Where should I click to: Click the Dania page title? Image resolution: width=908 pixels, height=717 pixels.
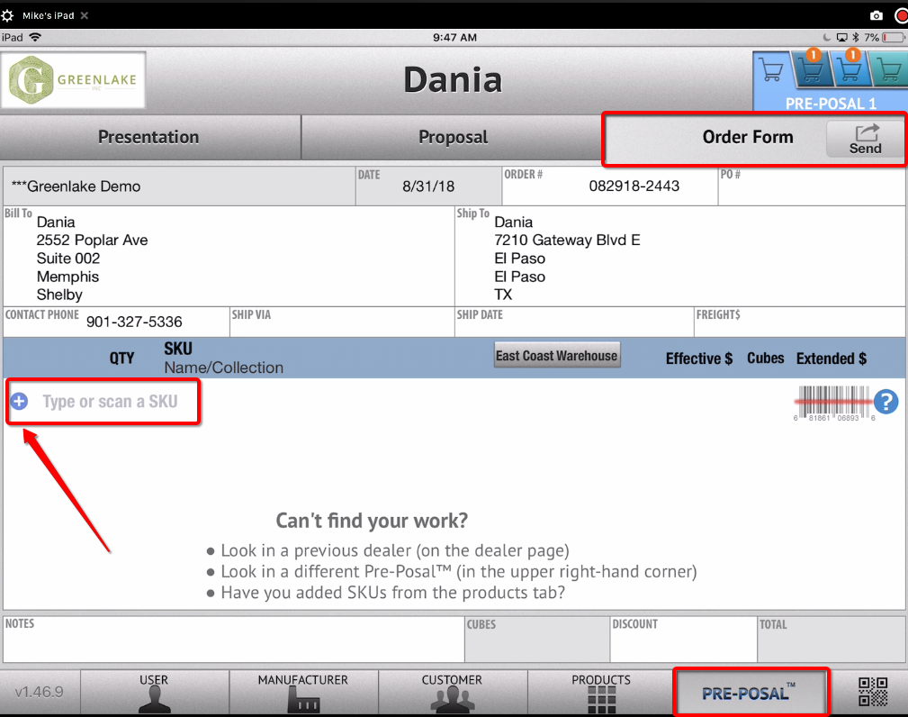pos(453,80)
